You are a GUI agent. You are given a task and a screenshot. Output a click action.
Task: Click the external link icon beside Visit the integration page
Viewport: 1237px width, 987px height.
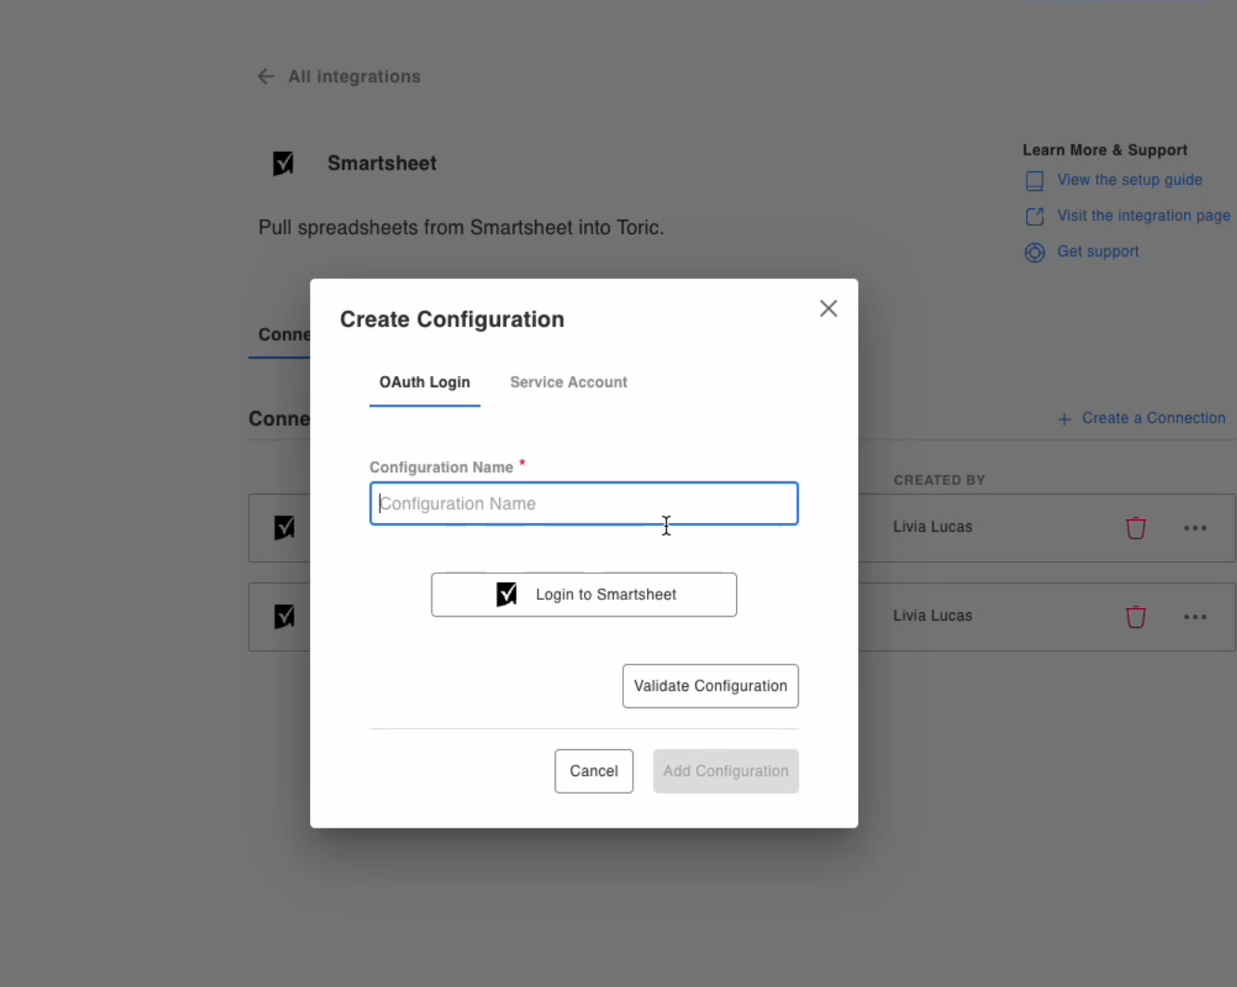tap(1034, 216)
